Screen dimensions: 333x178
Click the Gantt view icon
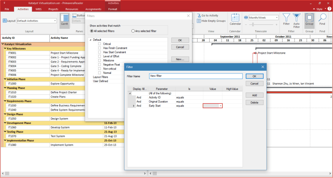coord(64,20)
